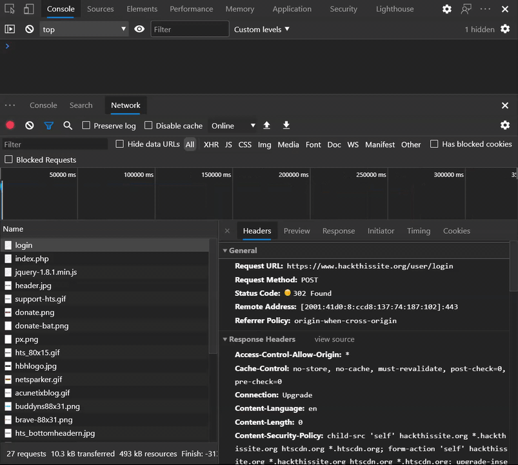Open the Memory tab
The image size is (518, 465).
click(x=240, y=9)
